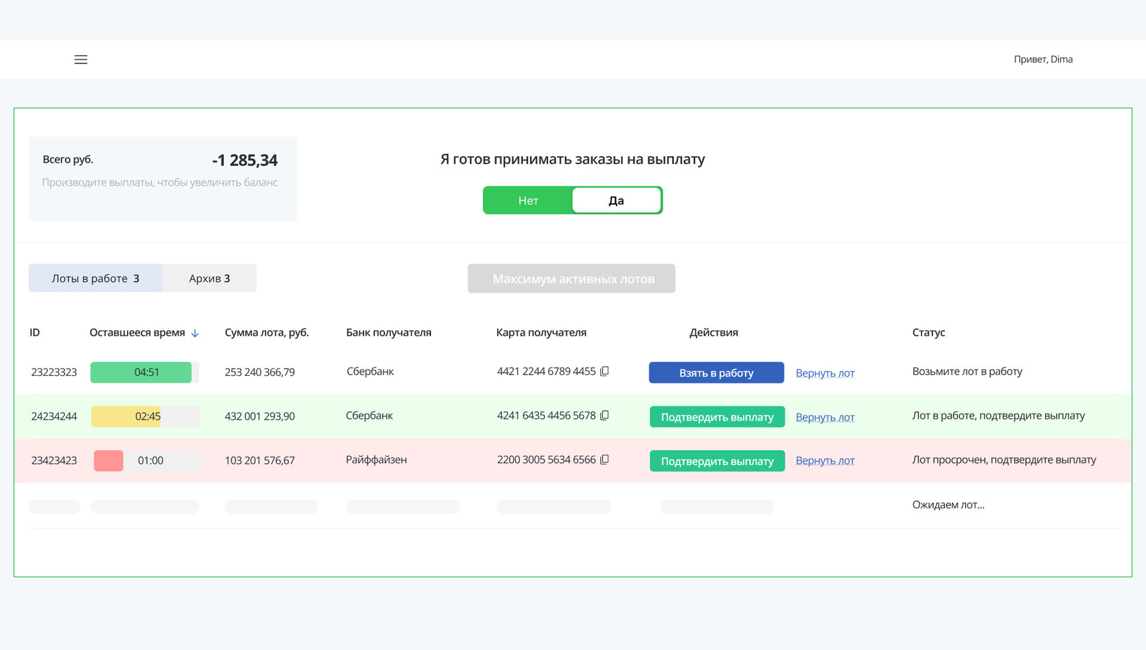Copy card number 2200 3005 5634 6566

pyautogui.click(x=604, y=460)
